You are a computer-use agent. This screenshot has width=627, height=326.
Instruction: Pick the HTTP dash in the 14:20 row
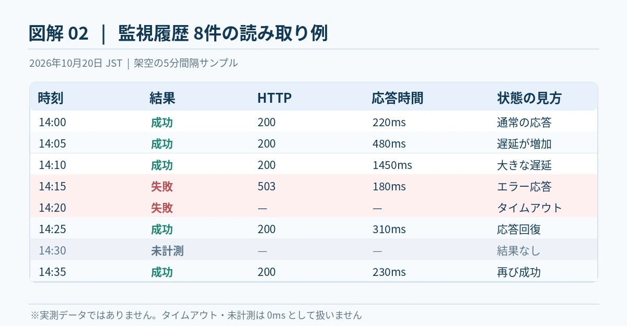pyautogui.click(x=262, y=208)
